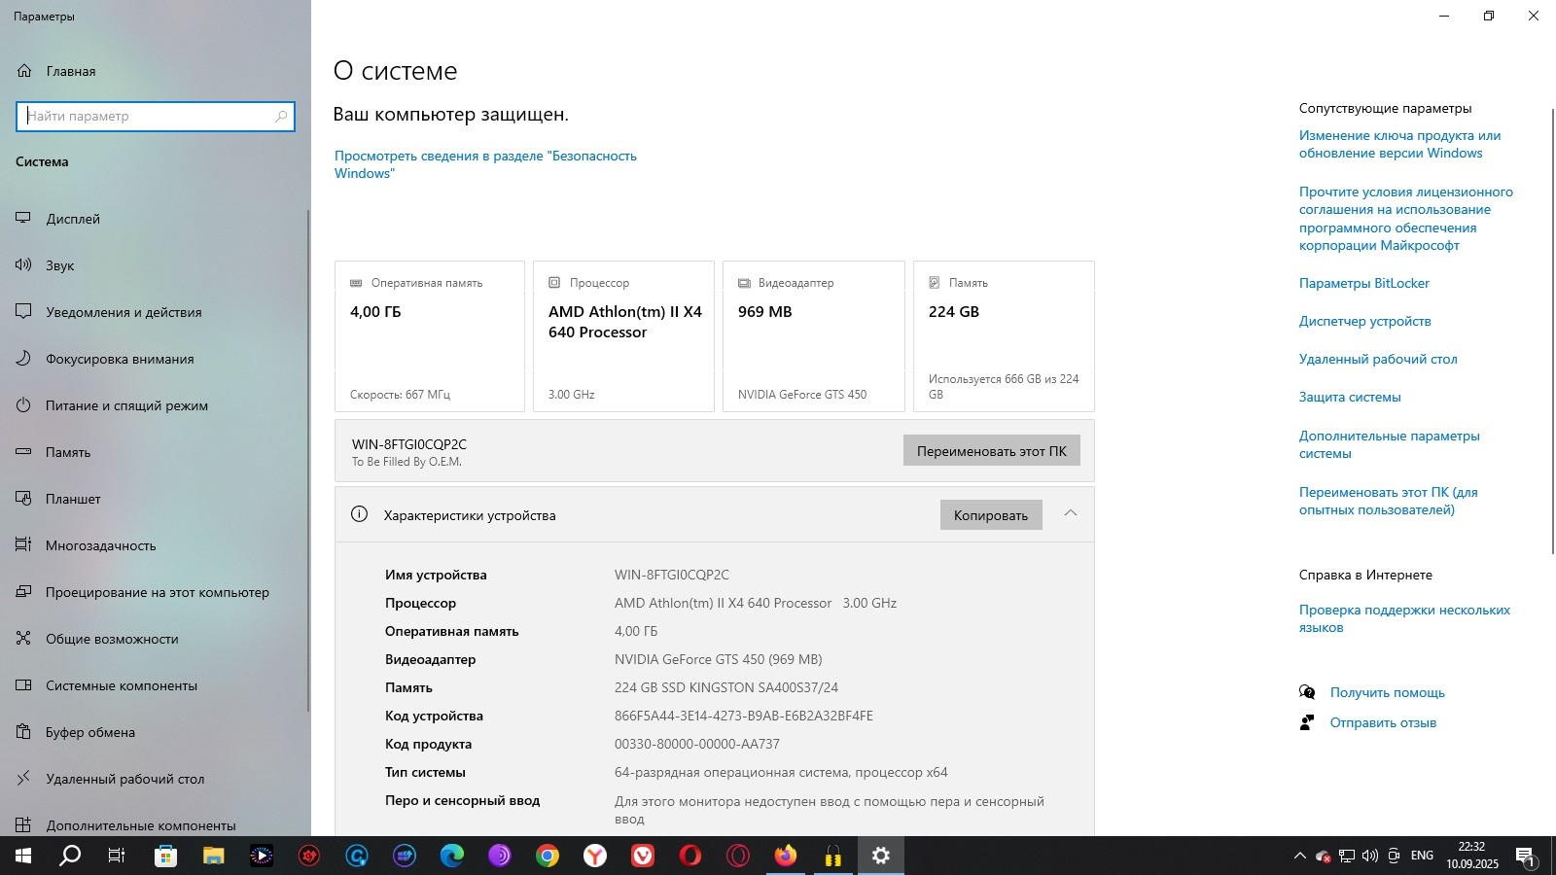Screen dimensions: 1556x875
Task: Open the Параметры BitLocker link
Action: 1363,283
